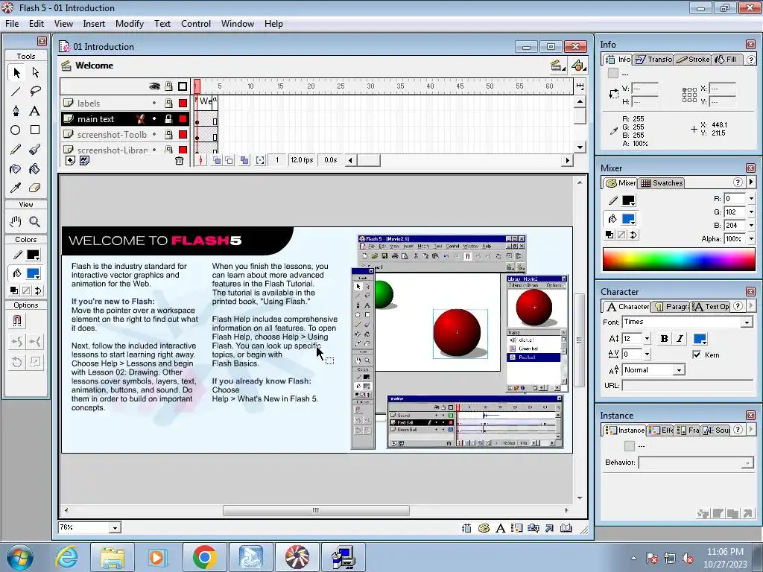
Task: Click the eye icon to hide all layers
Action: pyautogui.click(x=154, y=86)
